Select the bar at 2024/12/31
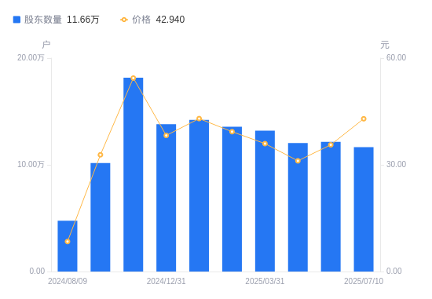Viewport: 432px width, 299px height. [167, 198]
